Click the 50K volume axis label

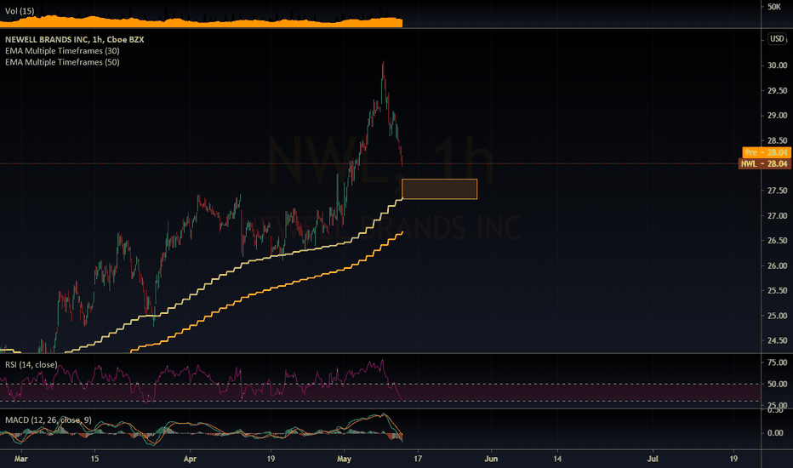(774, 7)
